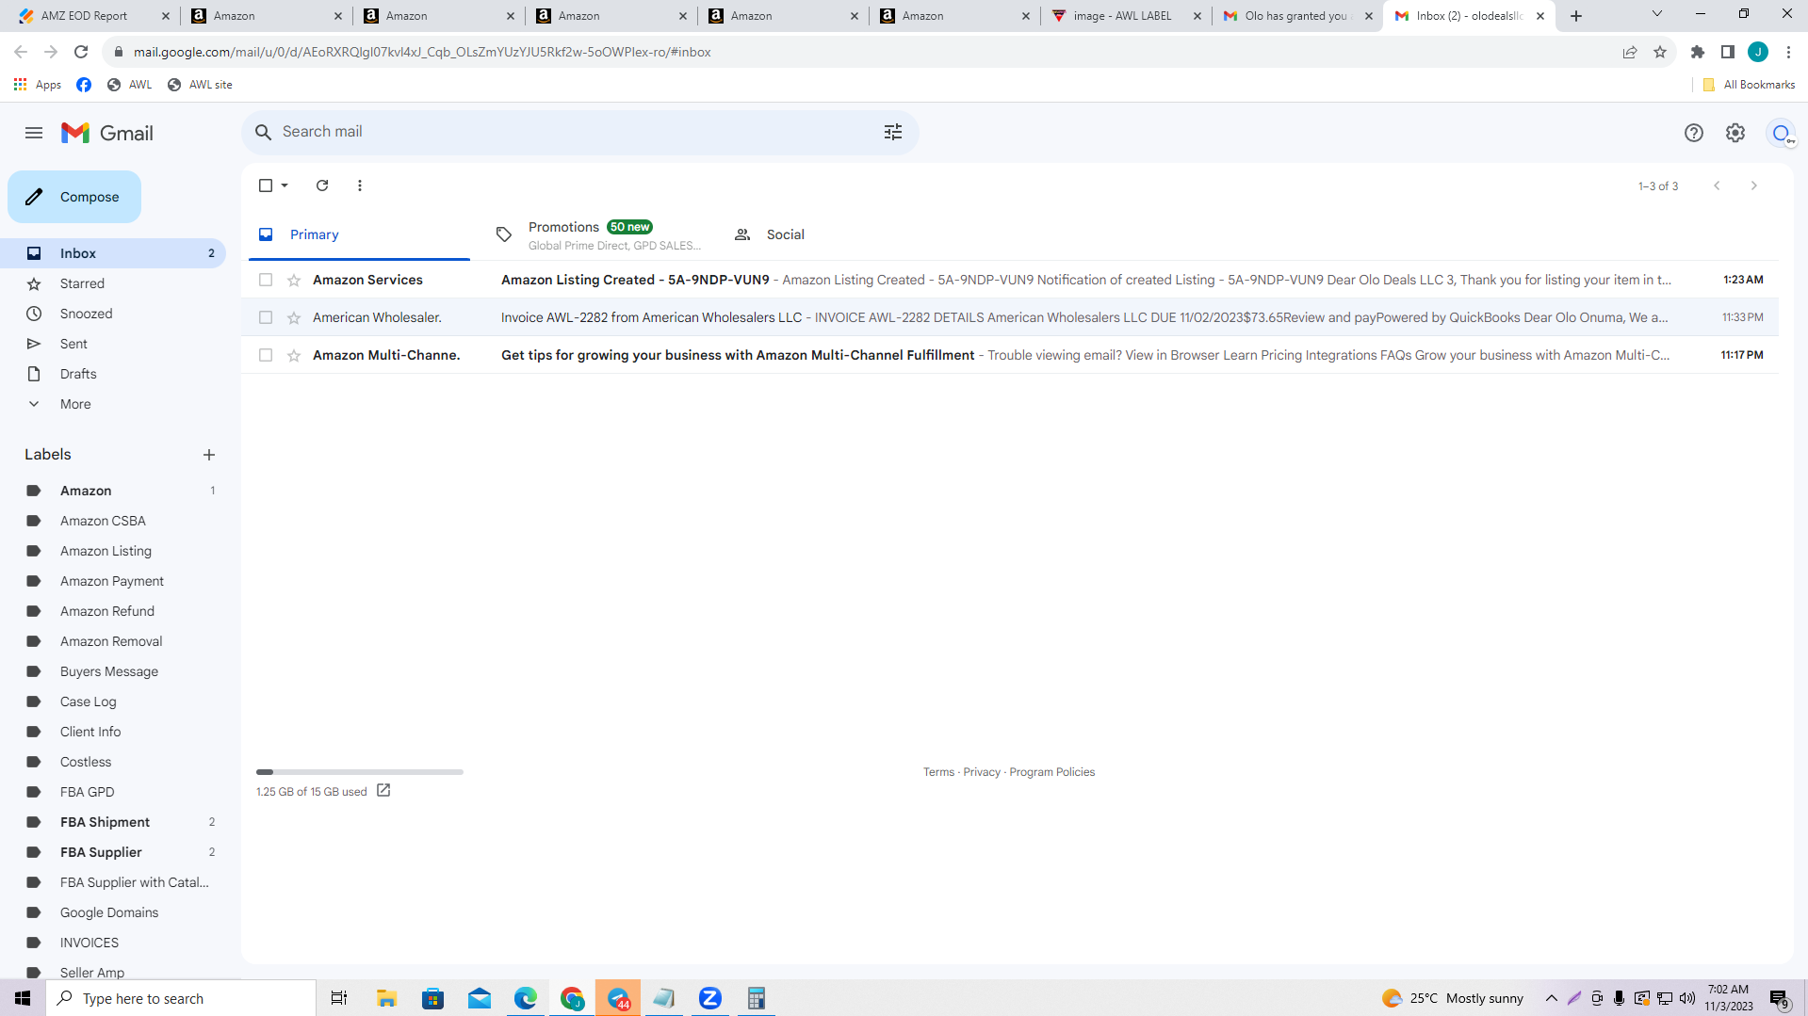1808x1016 pixels.
Task: Open Gmail support help icon
Action: click(x=1694, y=133)
